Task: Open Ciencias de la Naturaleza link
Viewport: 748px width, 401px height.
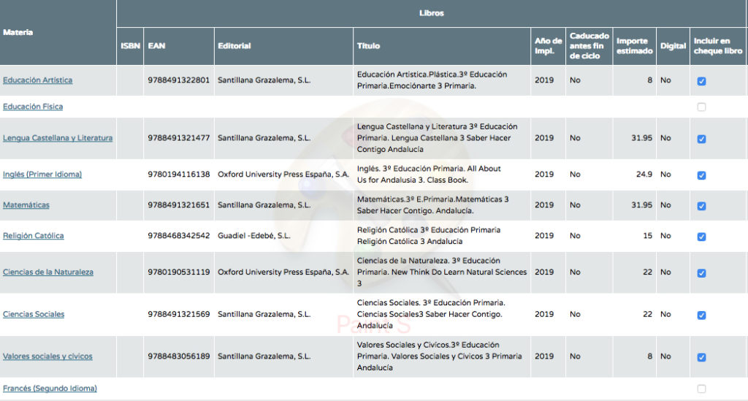Action: (x=48, y=272)
